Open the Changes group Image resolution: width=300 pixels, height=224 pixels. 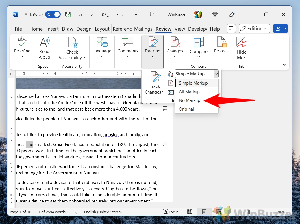pos(175,48)
